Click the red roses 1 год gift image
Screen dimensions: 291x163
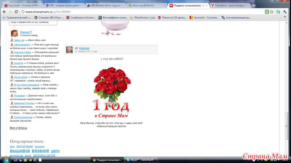click(x=111, y=92)
